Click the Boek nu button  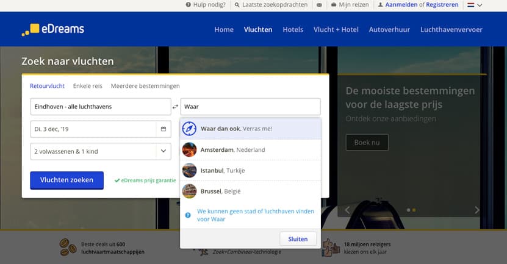(367, 143)
